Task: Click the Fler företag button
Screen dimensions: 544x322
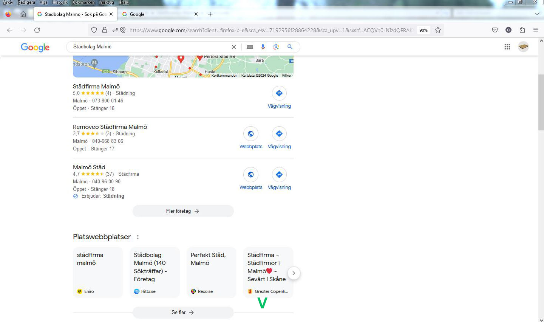Action: pyautogui.click(x=183, y=211)
